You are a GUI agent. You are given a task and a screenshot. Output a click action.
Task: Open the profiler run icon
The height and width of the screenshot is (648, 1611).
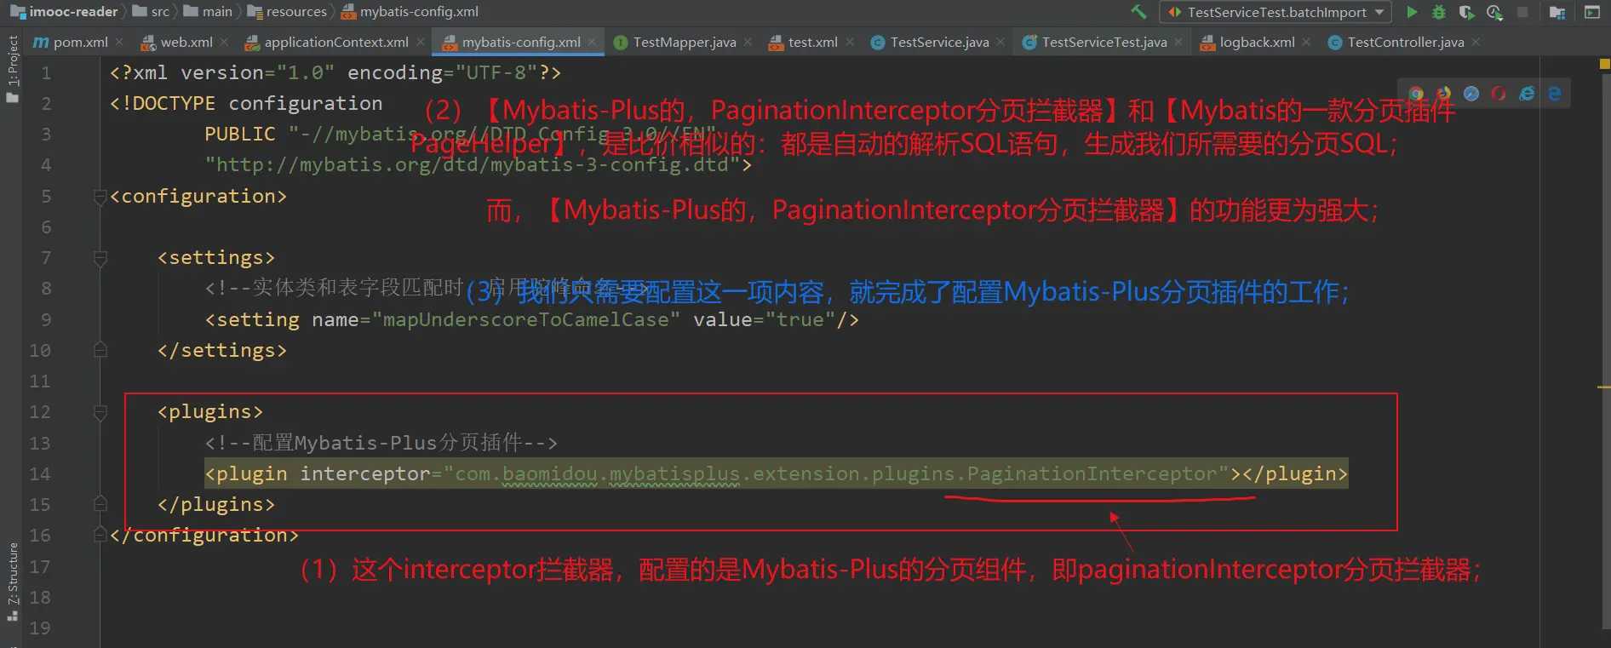(x=1494, y=12)
